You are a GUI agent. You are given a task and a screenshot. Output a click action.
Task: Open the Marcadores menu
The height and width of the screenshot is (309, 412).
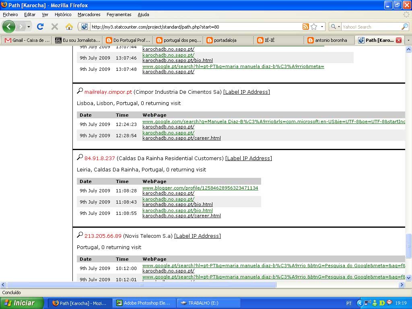(89, 14)
